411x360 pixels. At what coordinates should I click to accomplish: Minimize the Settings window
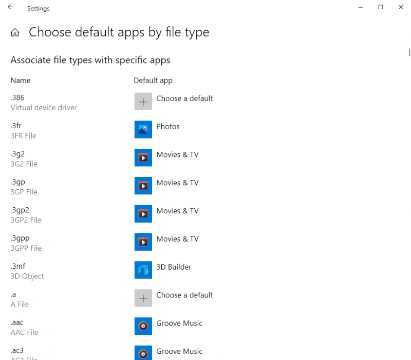pyautogui.click(x=361, y=7)
